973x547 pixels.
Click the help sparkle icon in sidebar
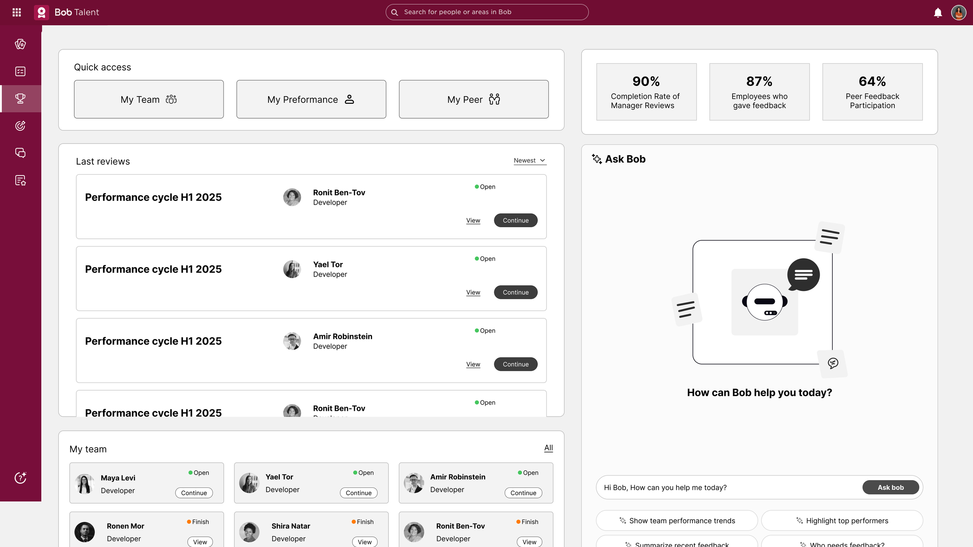[x=20, y=477]
